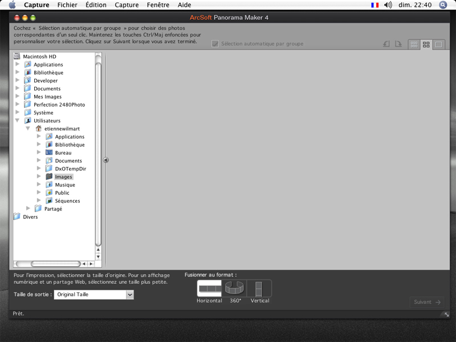Click the folder tree horizontal scrollbar thumb

pyautogui.click(x=55, y=264)
